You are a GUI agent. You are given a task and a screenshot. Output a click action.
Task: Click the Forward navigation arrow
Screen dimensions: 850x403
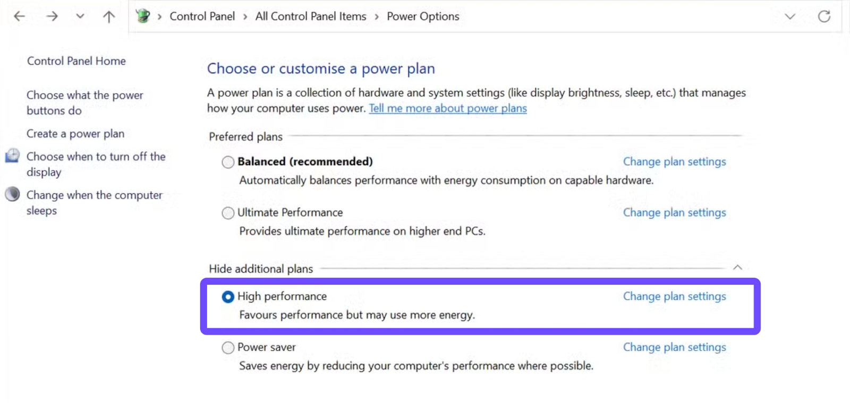pos(52,16)
